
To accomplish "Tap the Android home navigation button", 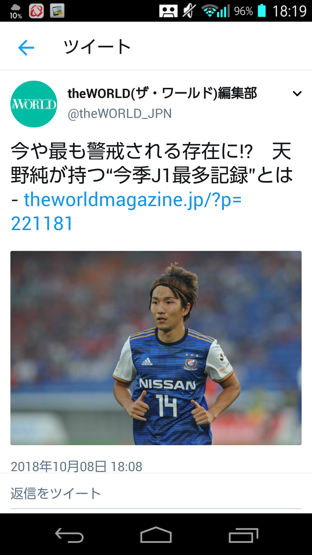I will [156, 535].
